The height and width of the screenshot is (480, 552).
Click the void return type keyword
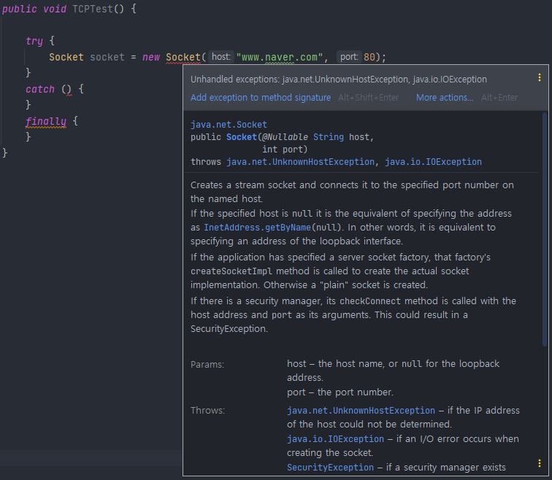[55, 9]
